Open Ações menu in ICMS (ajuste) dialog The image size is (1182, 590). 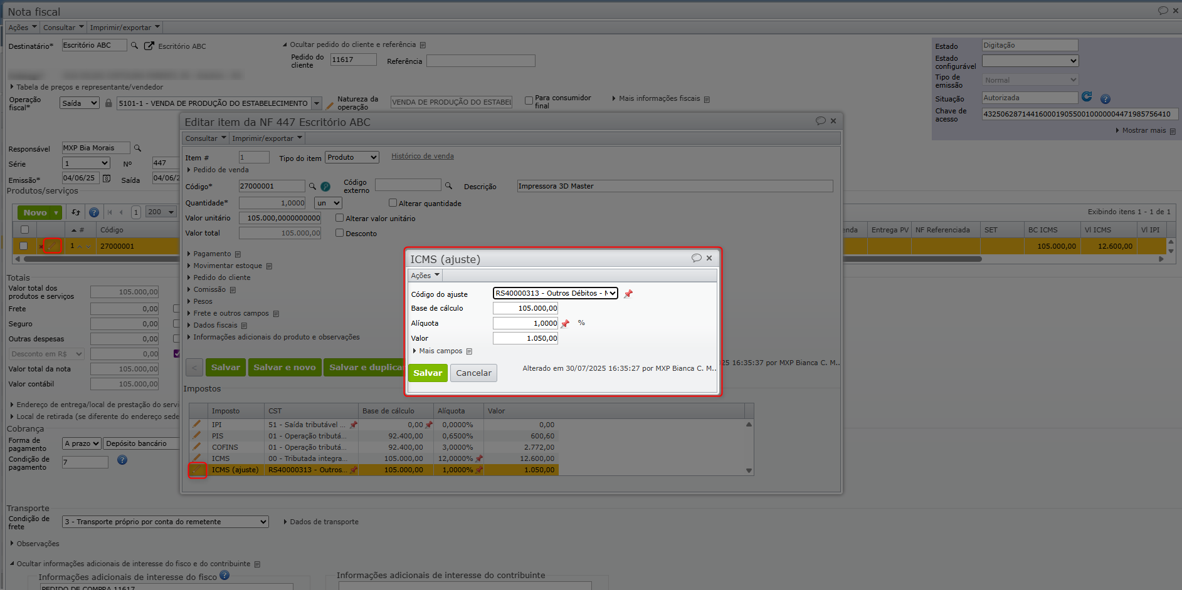(425, 276)
